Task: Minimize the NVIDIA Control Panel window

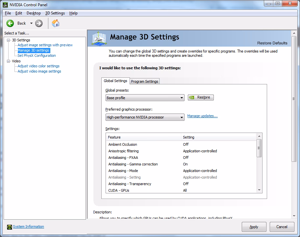Action: pyautogui.click(x=269, y=4)
